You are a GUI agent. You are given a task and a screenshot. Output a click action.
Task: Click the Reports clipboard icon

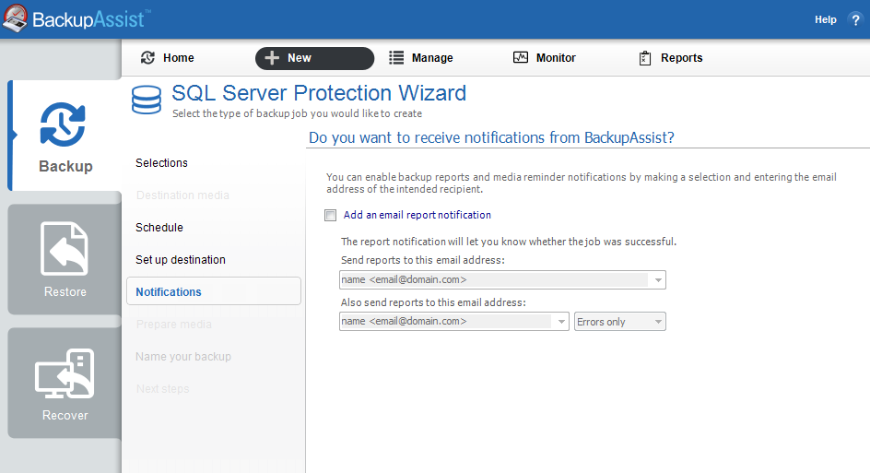[645, 58]
